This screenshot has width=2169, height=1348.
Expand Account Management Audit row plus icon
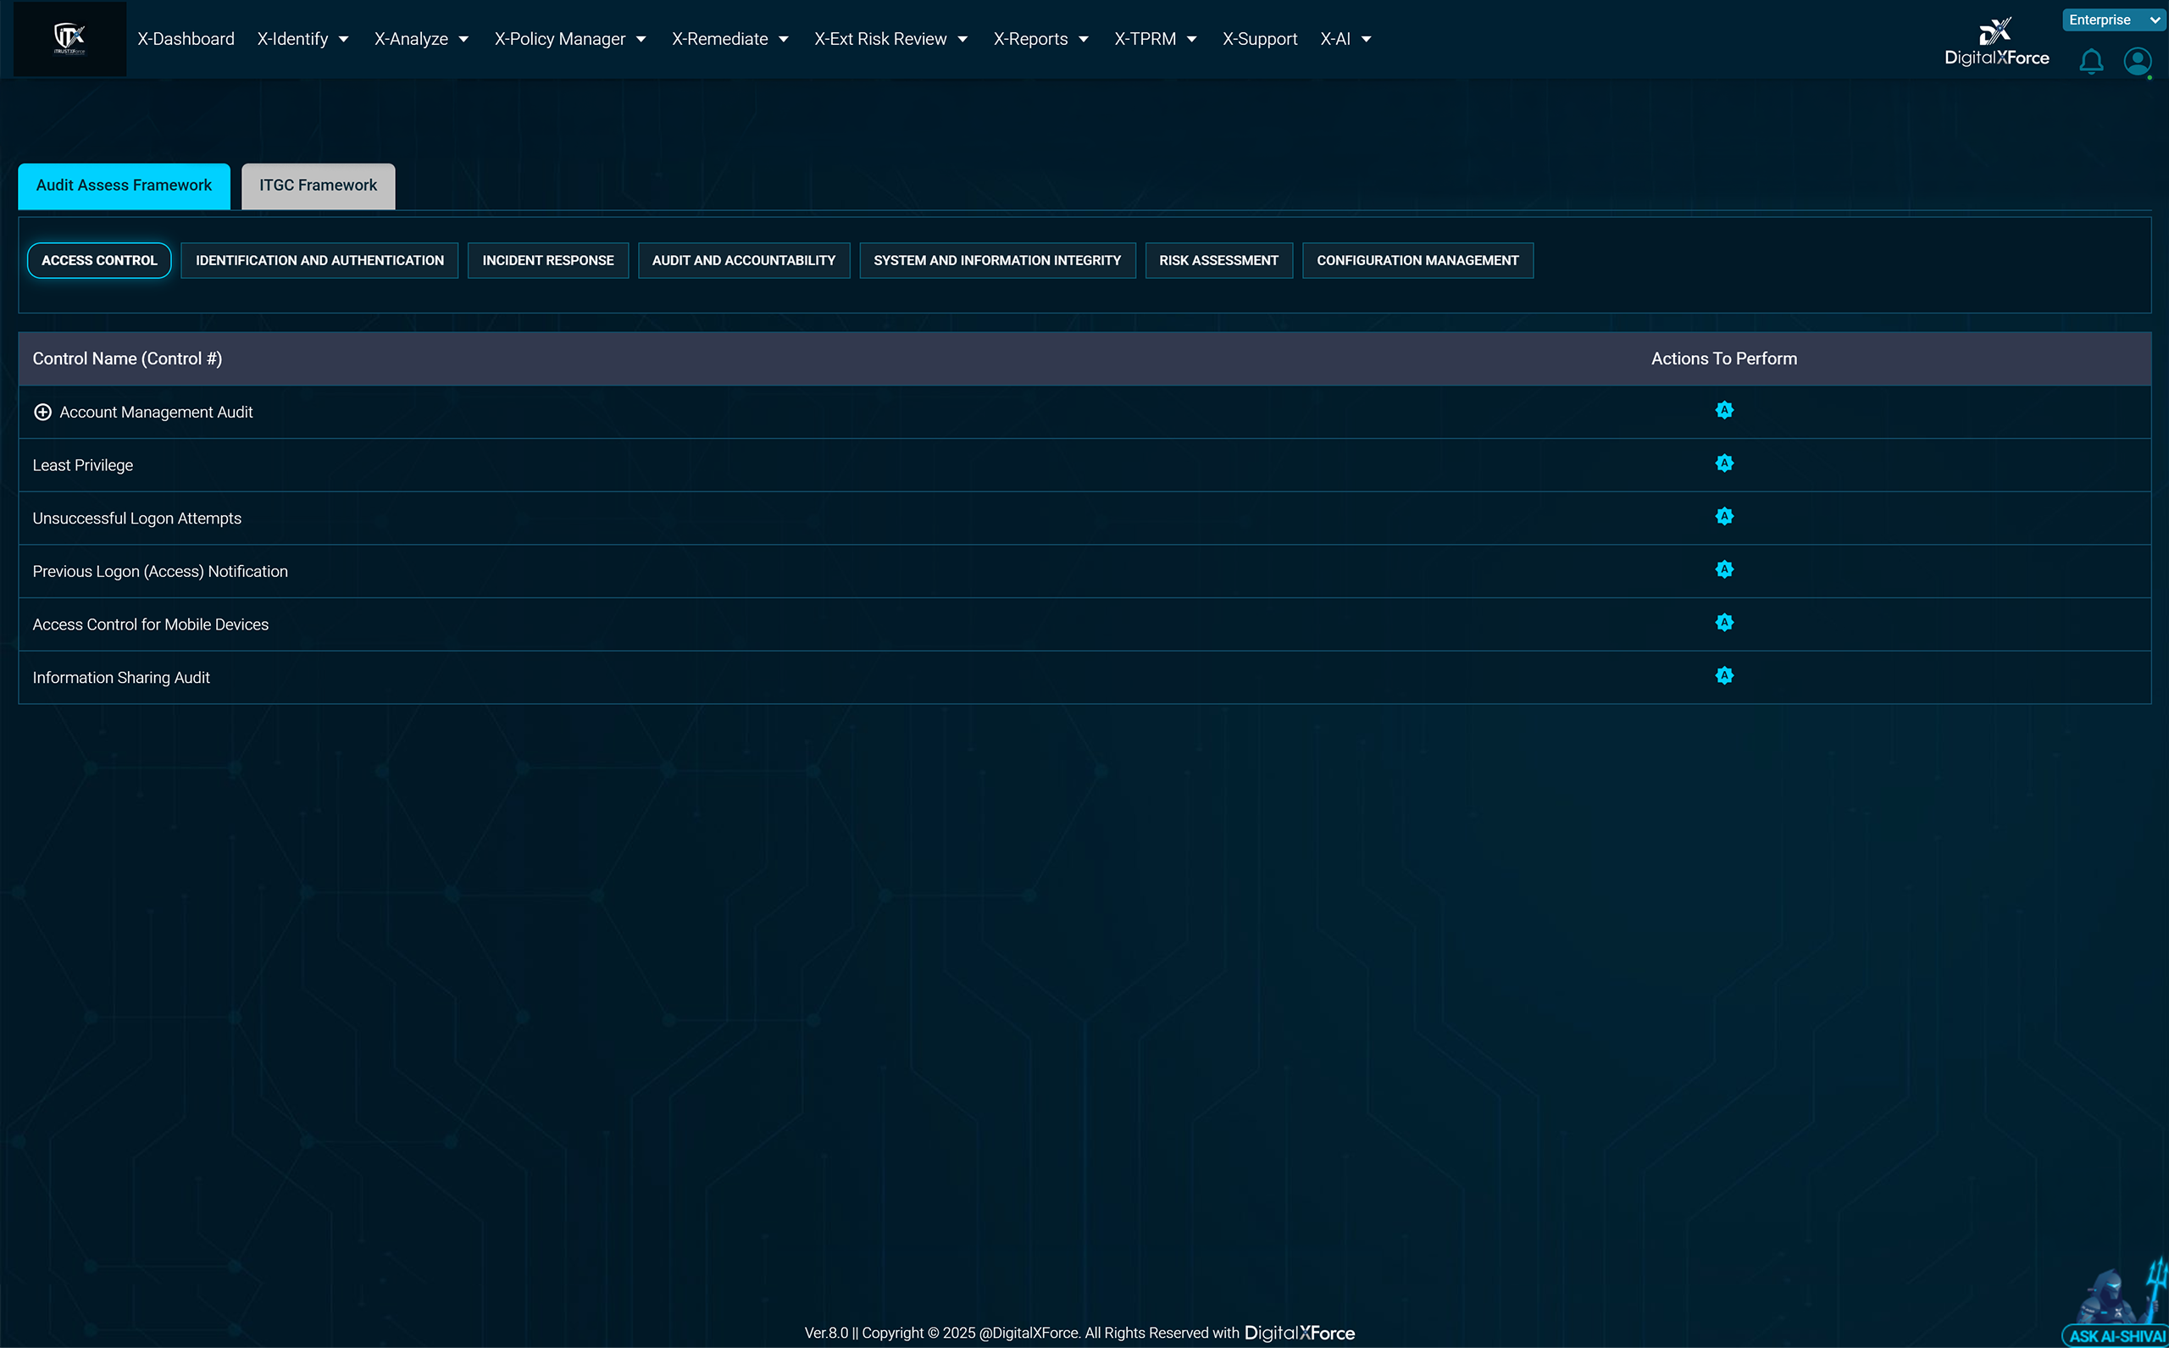pos(42,412)
